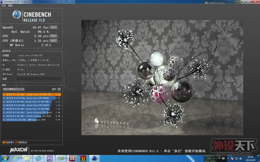
Task: Run the CPU (单核心) 执行 button
Action: 53,41
